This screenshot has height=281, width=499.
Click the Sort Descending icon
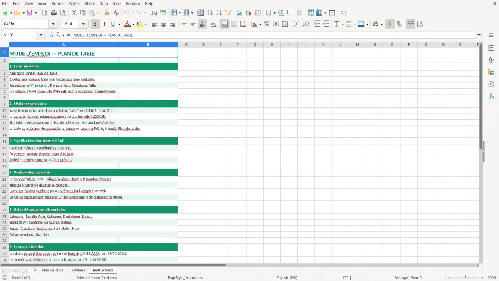219,13
